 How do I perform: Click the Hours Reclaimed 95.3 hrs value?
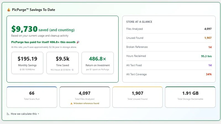pos(206,56)
